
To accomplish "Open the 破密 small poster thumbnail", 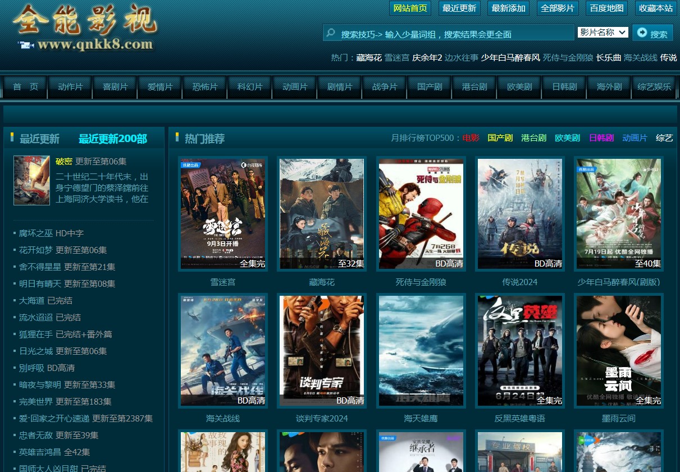I will click(31, 180).
